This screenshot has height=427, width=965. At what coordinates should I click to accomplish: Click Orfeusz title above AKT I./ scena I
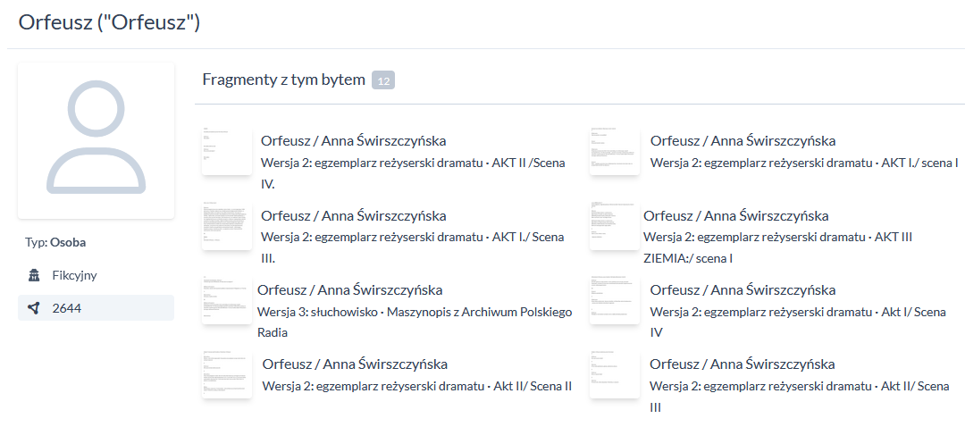click(x=743, y=140)
